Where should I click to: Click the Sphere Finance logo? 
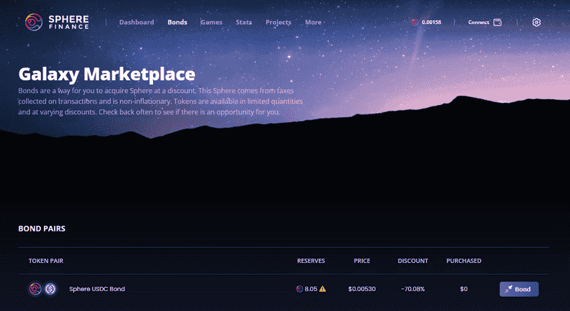[57, 22]
